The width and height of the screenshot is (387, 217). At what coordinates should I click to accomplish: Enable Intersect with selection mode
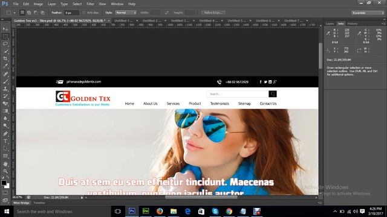(42, 12)
